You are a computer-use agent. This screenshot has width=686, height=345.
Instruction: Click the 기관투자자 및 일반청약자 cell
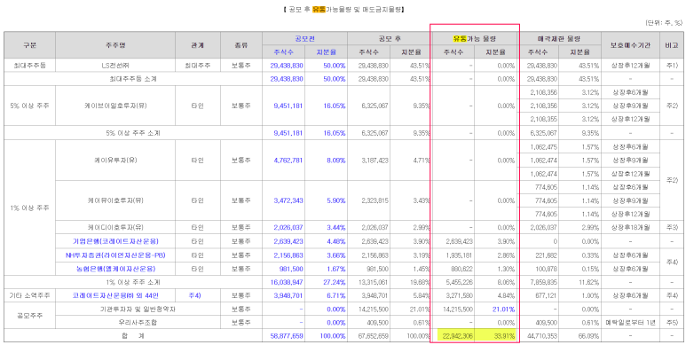click(x=138, y=310)
